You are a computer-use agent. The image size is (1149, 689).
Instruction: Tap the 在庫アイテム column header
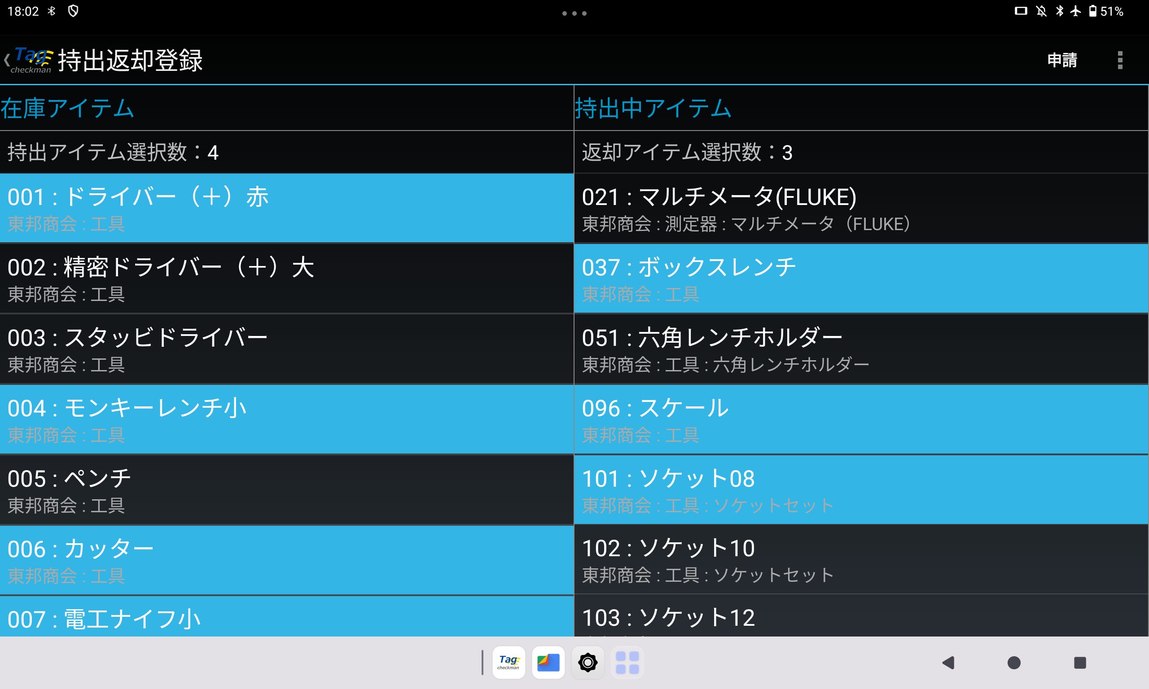[x=68, y=108]
